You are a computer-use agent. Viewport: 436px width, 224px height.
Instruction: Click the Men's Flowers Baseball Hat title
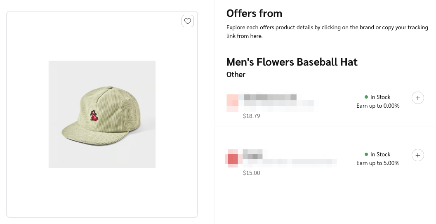[292, 62]
